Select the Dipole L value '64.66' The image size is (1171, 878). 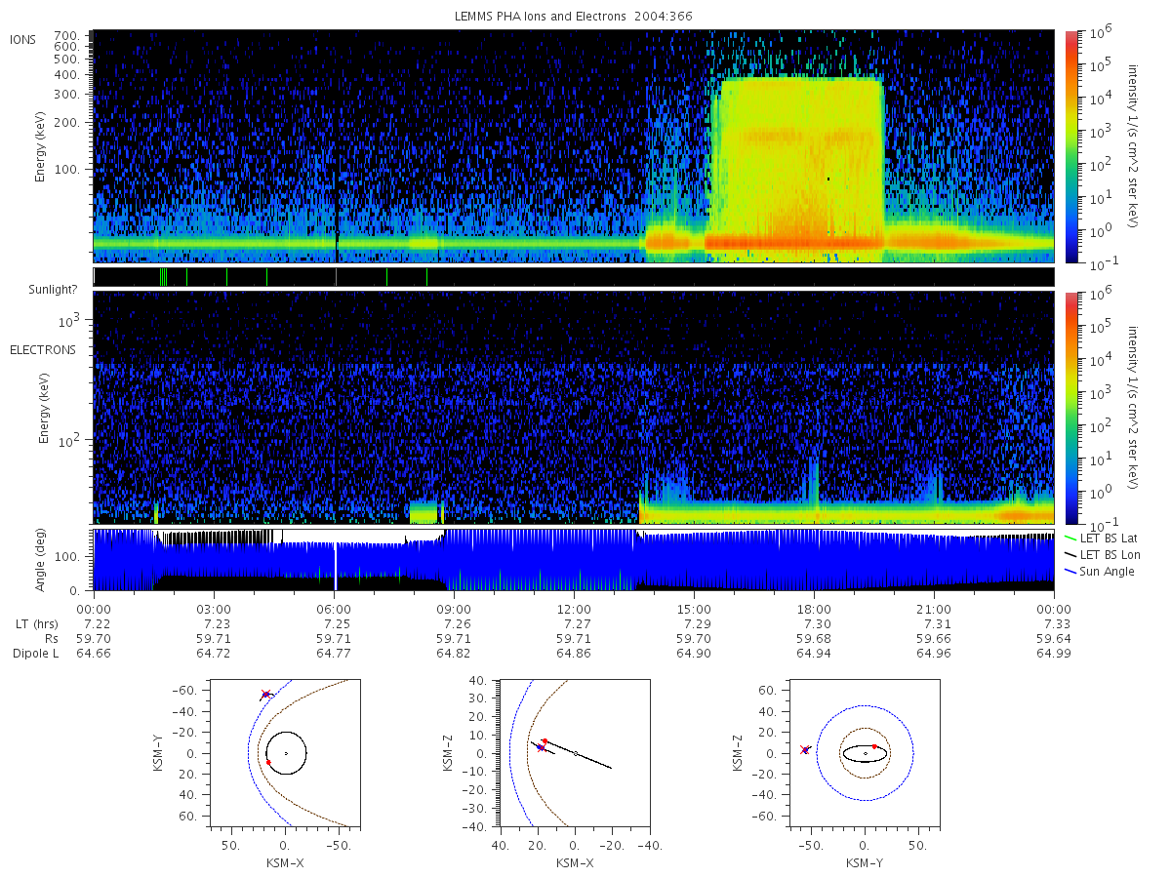pyautogui.click(x=94, y=653)
